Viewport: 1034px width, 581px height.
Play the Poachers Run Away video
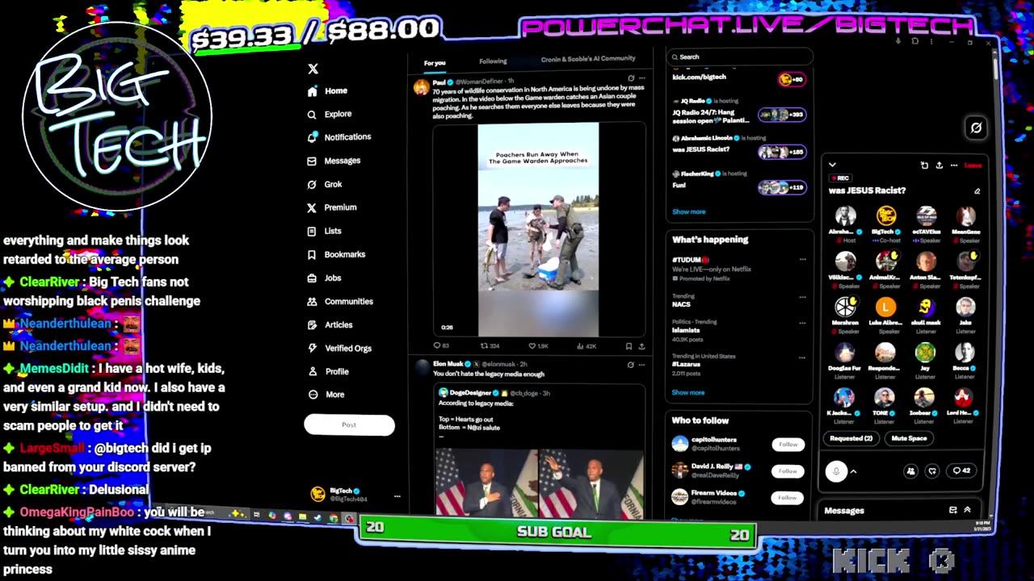(x=538, y=229)
